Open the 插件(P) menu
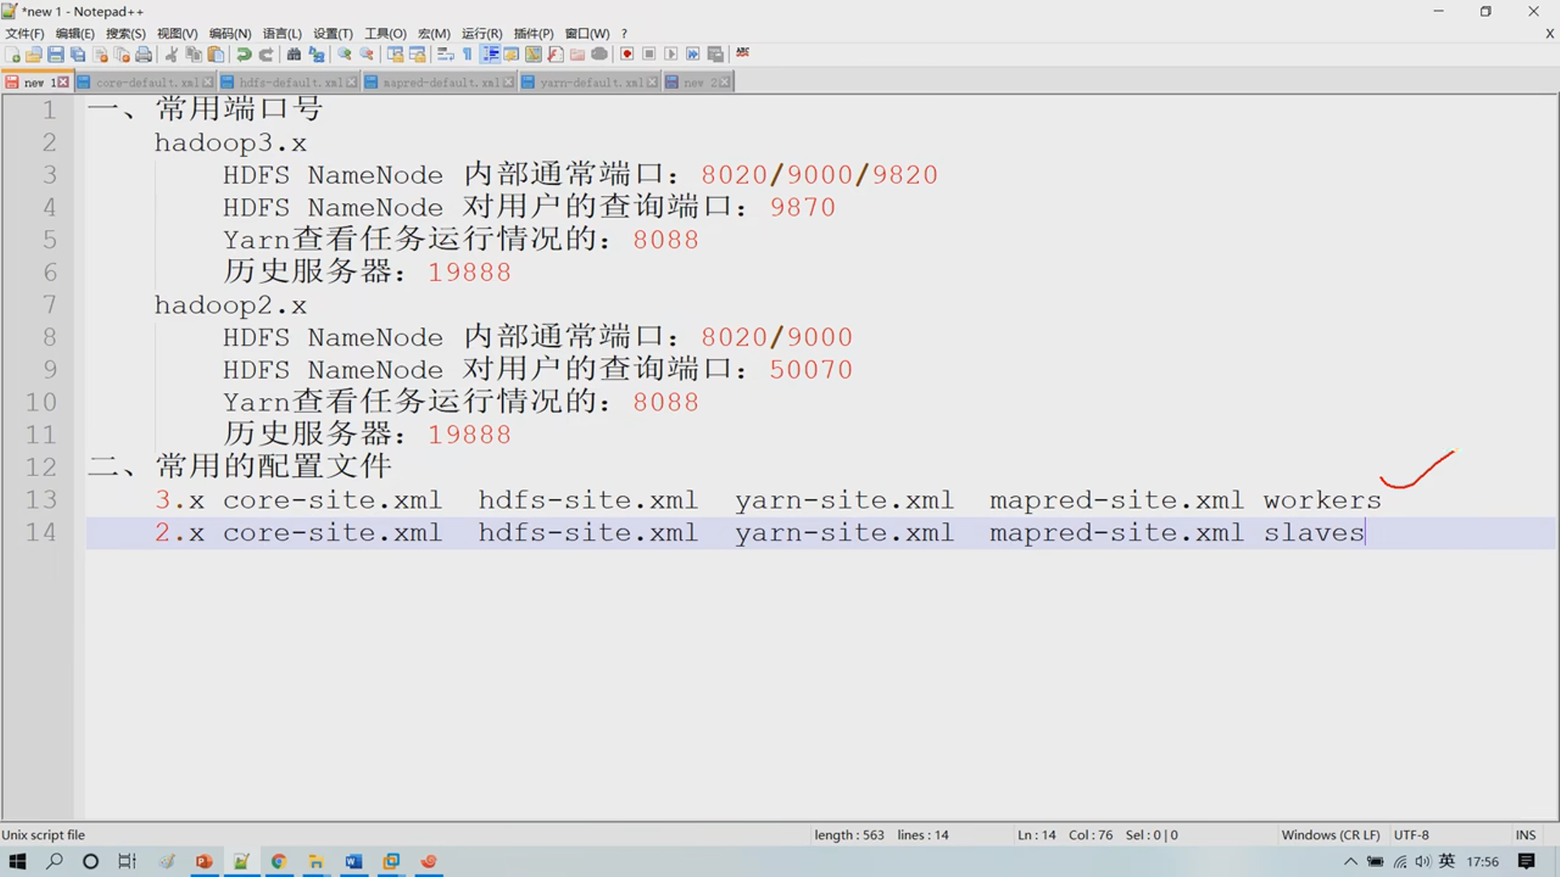 point(533,33)
